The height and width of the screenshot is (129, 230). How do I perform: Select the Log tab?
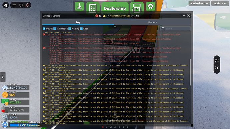tap(78, 22)
